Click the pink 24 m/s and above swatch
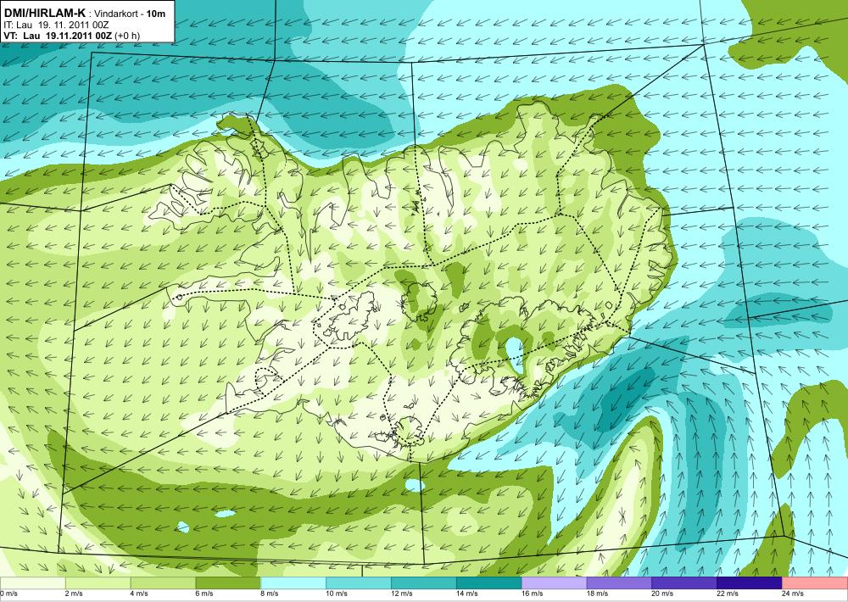 815,583
